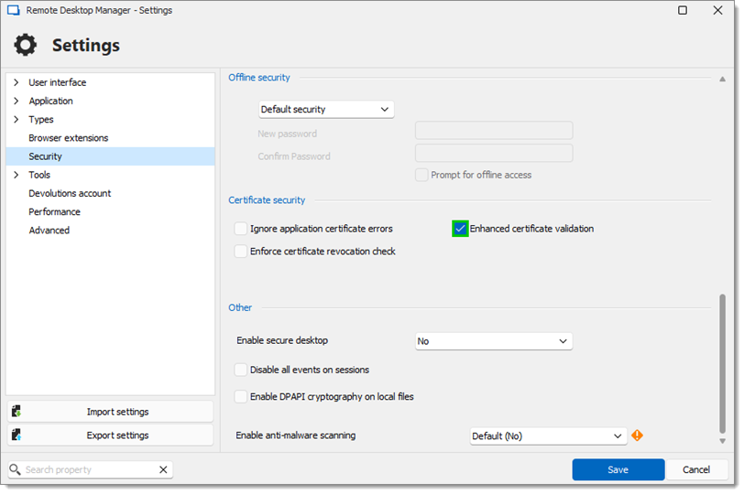The image size is (744, 494).
Task: Maximize the Settings window
Action: 683,10
